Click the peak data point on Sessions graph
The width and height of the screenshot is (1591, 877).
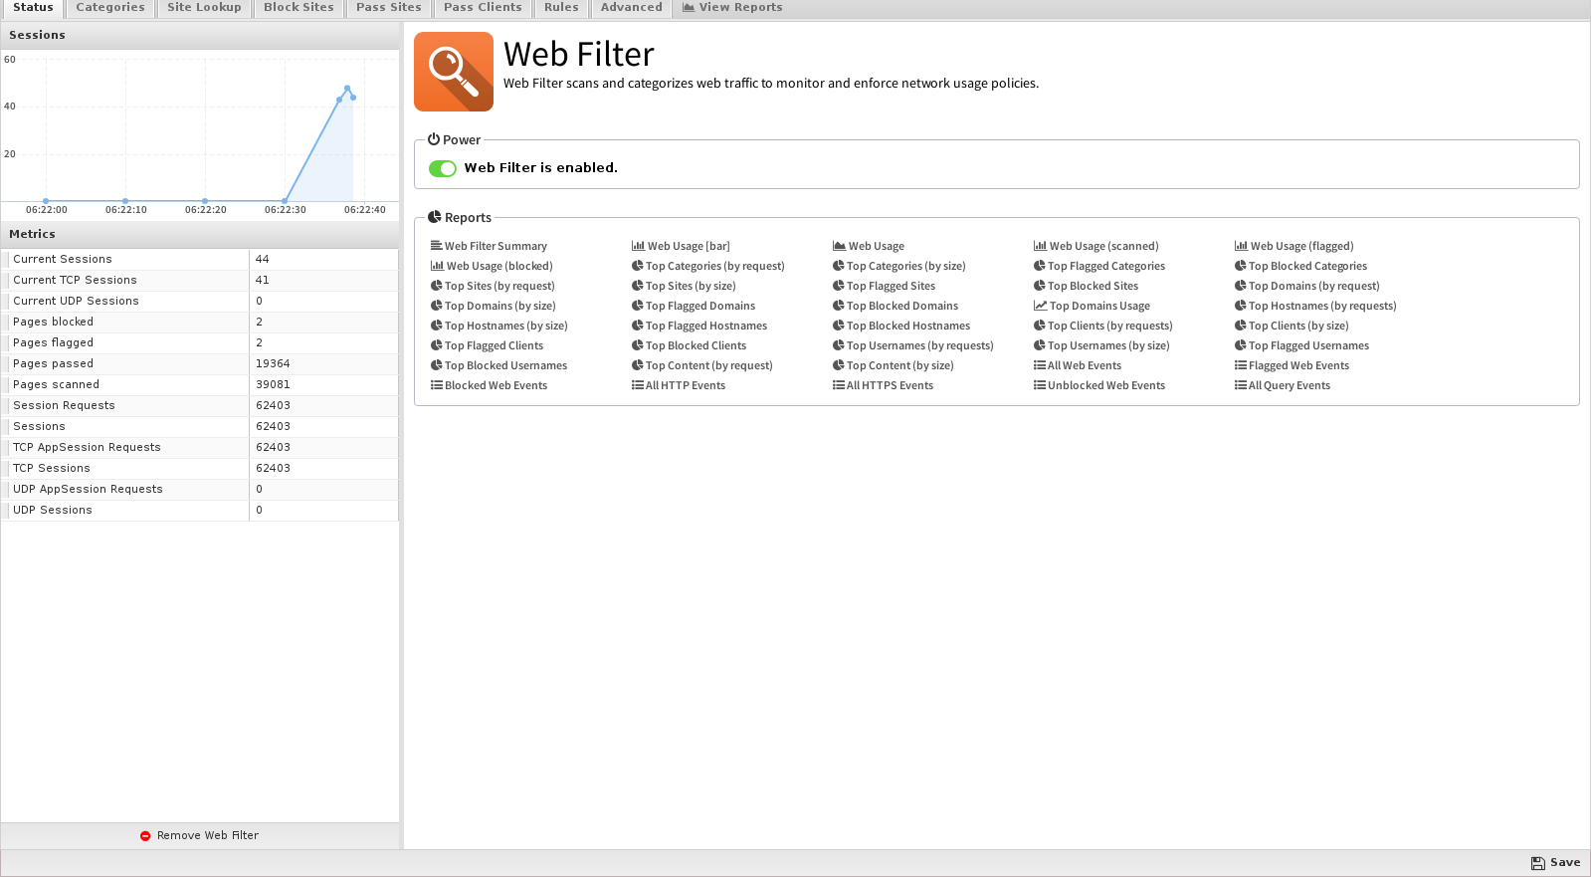pos(347,88)
